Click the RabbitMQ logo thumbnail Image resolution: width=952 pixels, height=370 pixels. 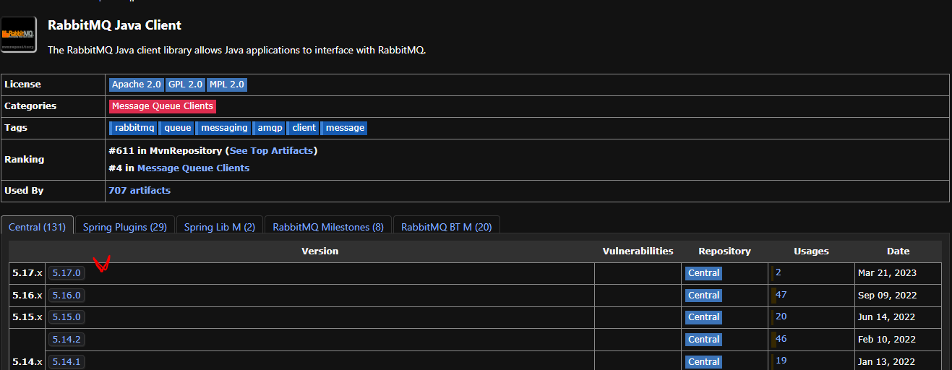pos(19,35)
